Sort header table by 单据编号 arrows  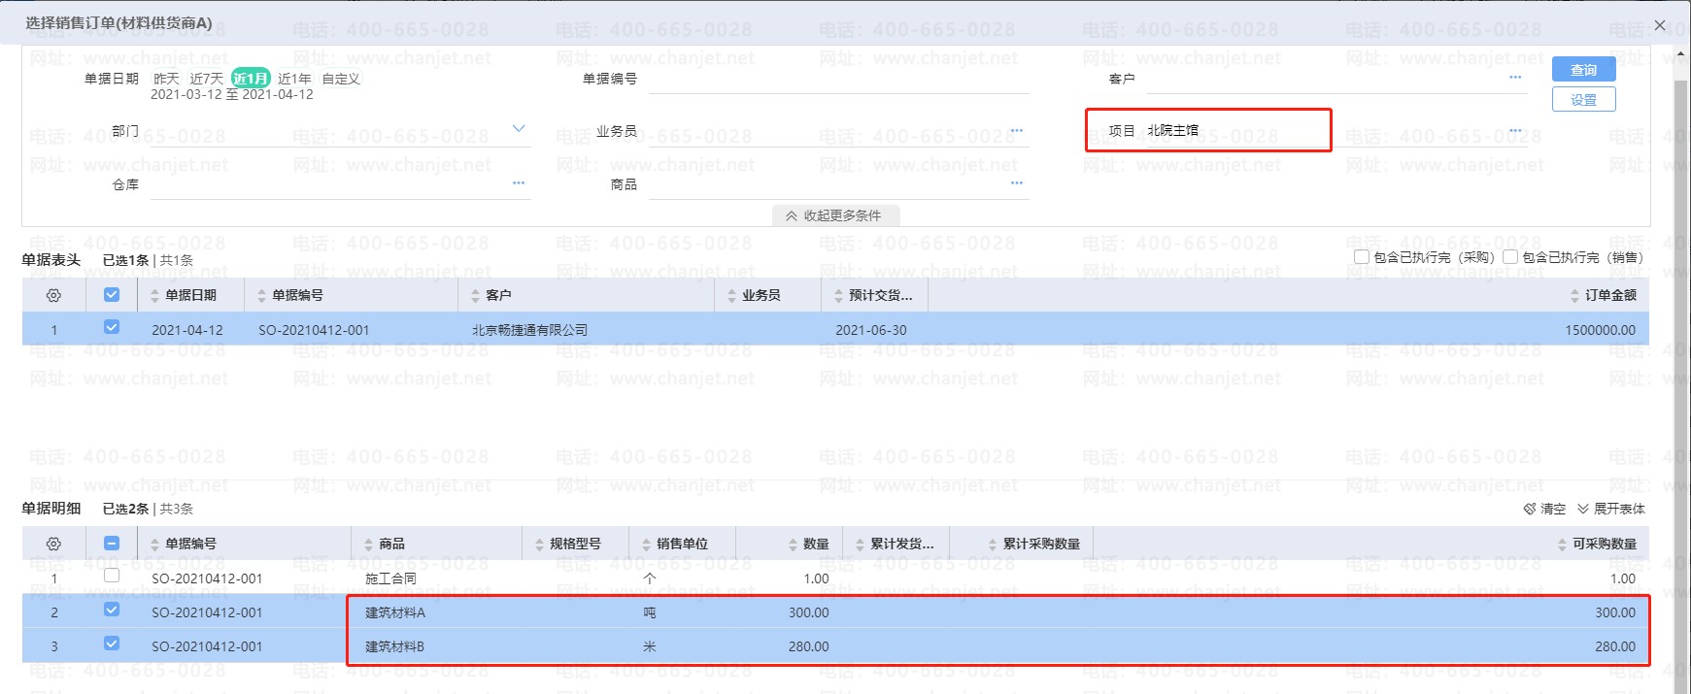point(261,295)
